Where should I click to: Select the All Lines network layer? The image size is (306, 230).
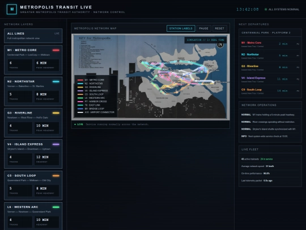[33, 36]
